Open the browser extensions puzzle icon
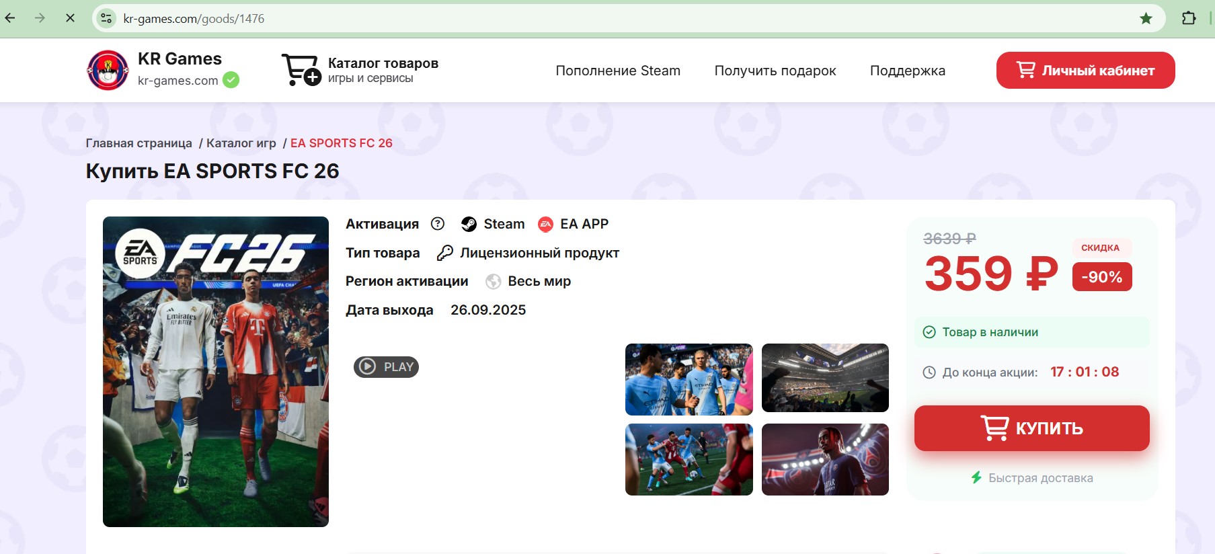Viewport: 1215px width, 554px height. point(1189,18)
